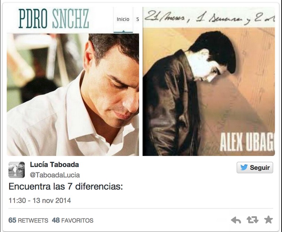Open the 11:30 - 13 nov 2014 timestamp

(x=40, y=201)
